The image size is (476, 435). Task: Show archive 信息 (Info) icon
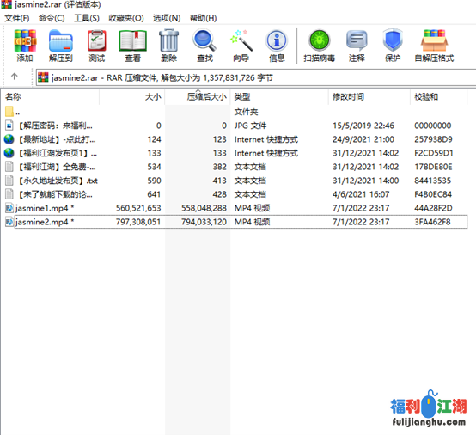coord(277,46)
